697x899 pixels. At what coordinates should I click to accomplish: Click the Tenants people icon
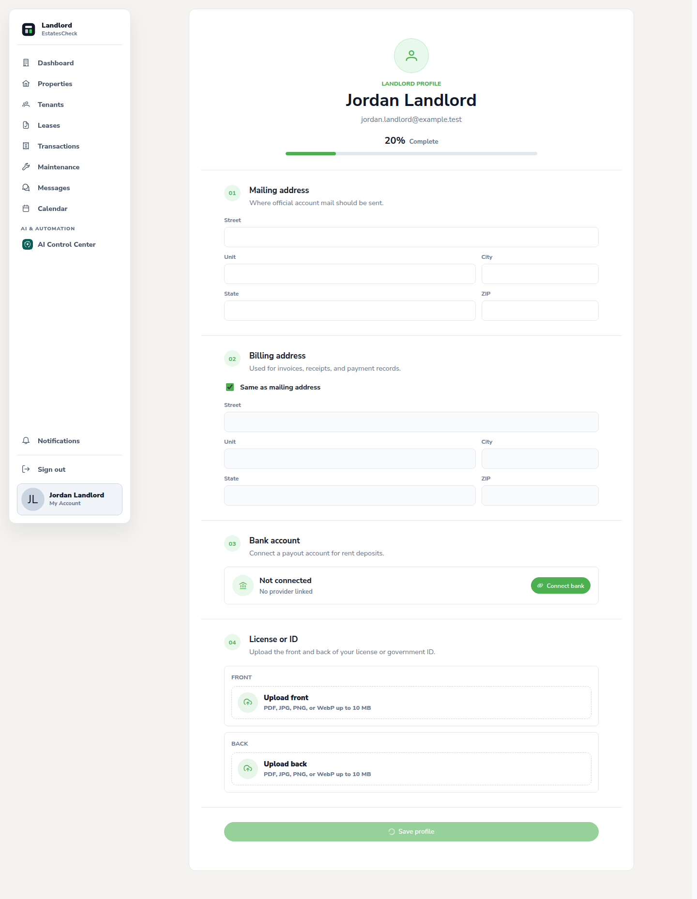pos(26,105)
